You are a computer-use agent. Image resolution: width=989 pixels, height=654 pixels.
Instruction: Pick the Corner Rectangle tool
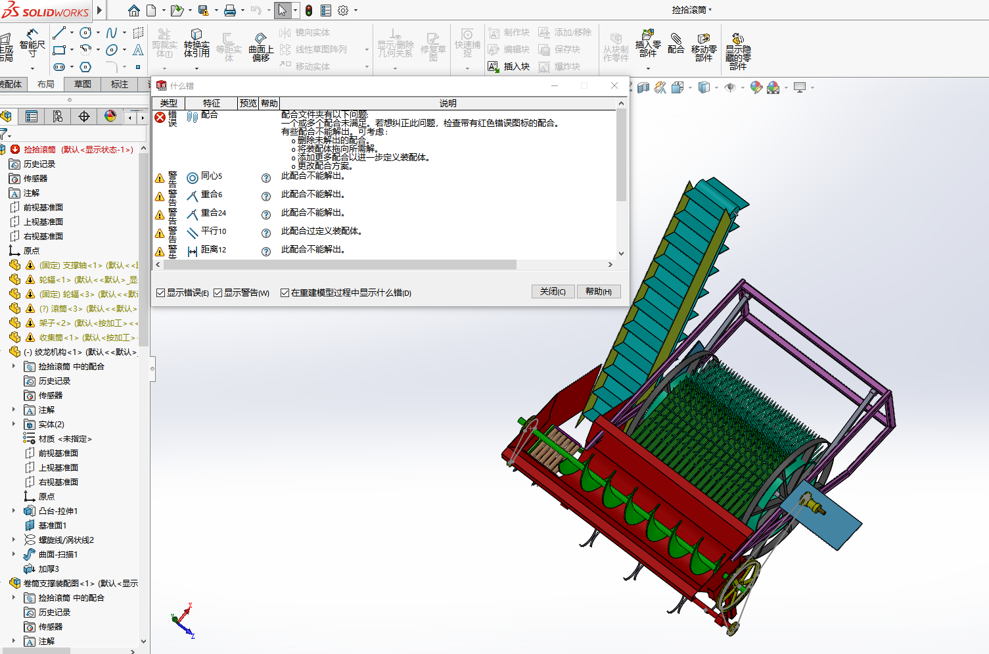[59, 50]
